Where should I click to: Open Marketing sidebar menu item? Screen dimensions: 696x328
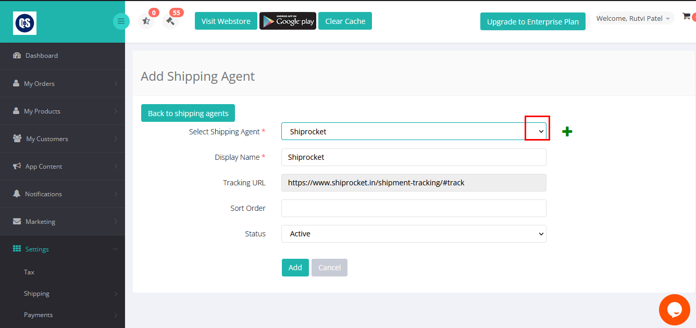pyautogui.click(x=63, y=221)
